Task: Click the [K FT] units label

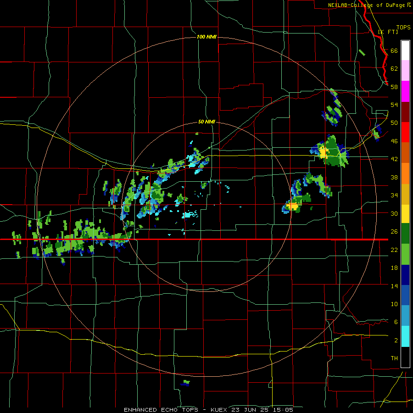Action: click(388, 32)
